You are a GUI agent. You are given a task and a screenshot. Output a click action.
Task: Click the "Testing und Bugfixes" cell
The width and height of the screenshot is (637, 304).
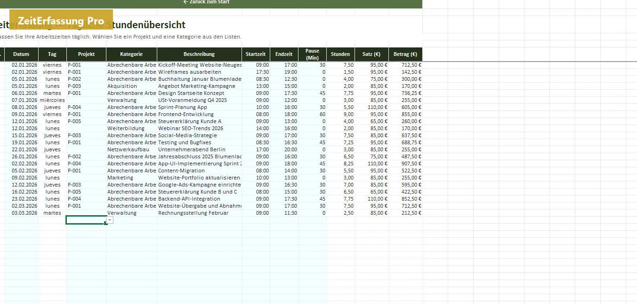point(199,142)
